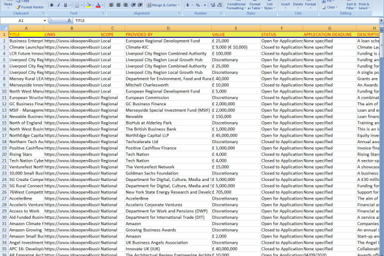Expand the formula bar

pyautogui.click(x=381, y=20)
